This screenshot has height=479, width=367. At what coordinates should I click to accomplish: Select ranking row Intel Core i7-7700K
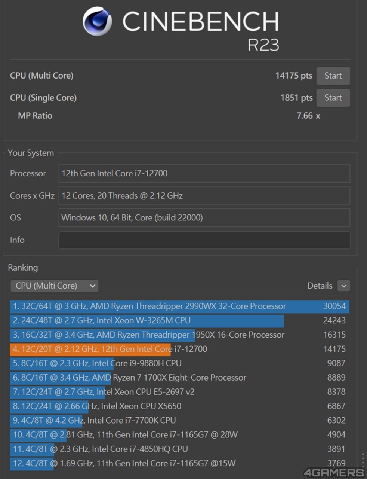click(180, 420)
